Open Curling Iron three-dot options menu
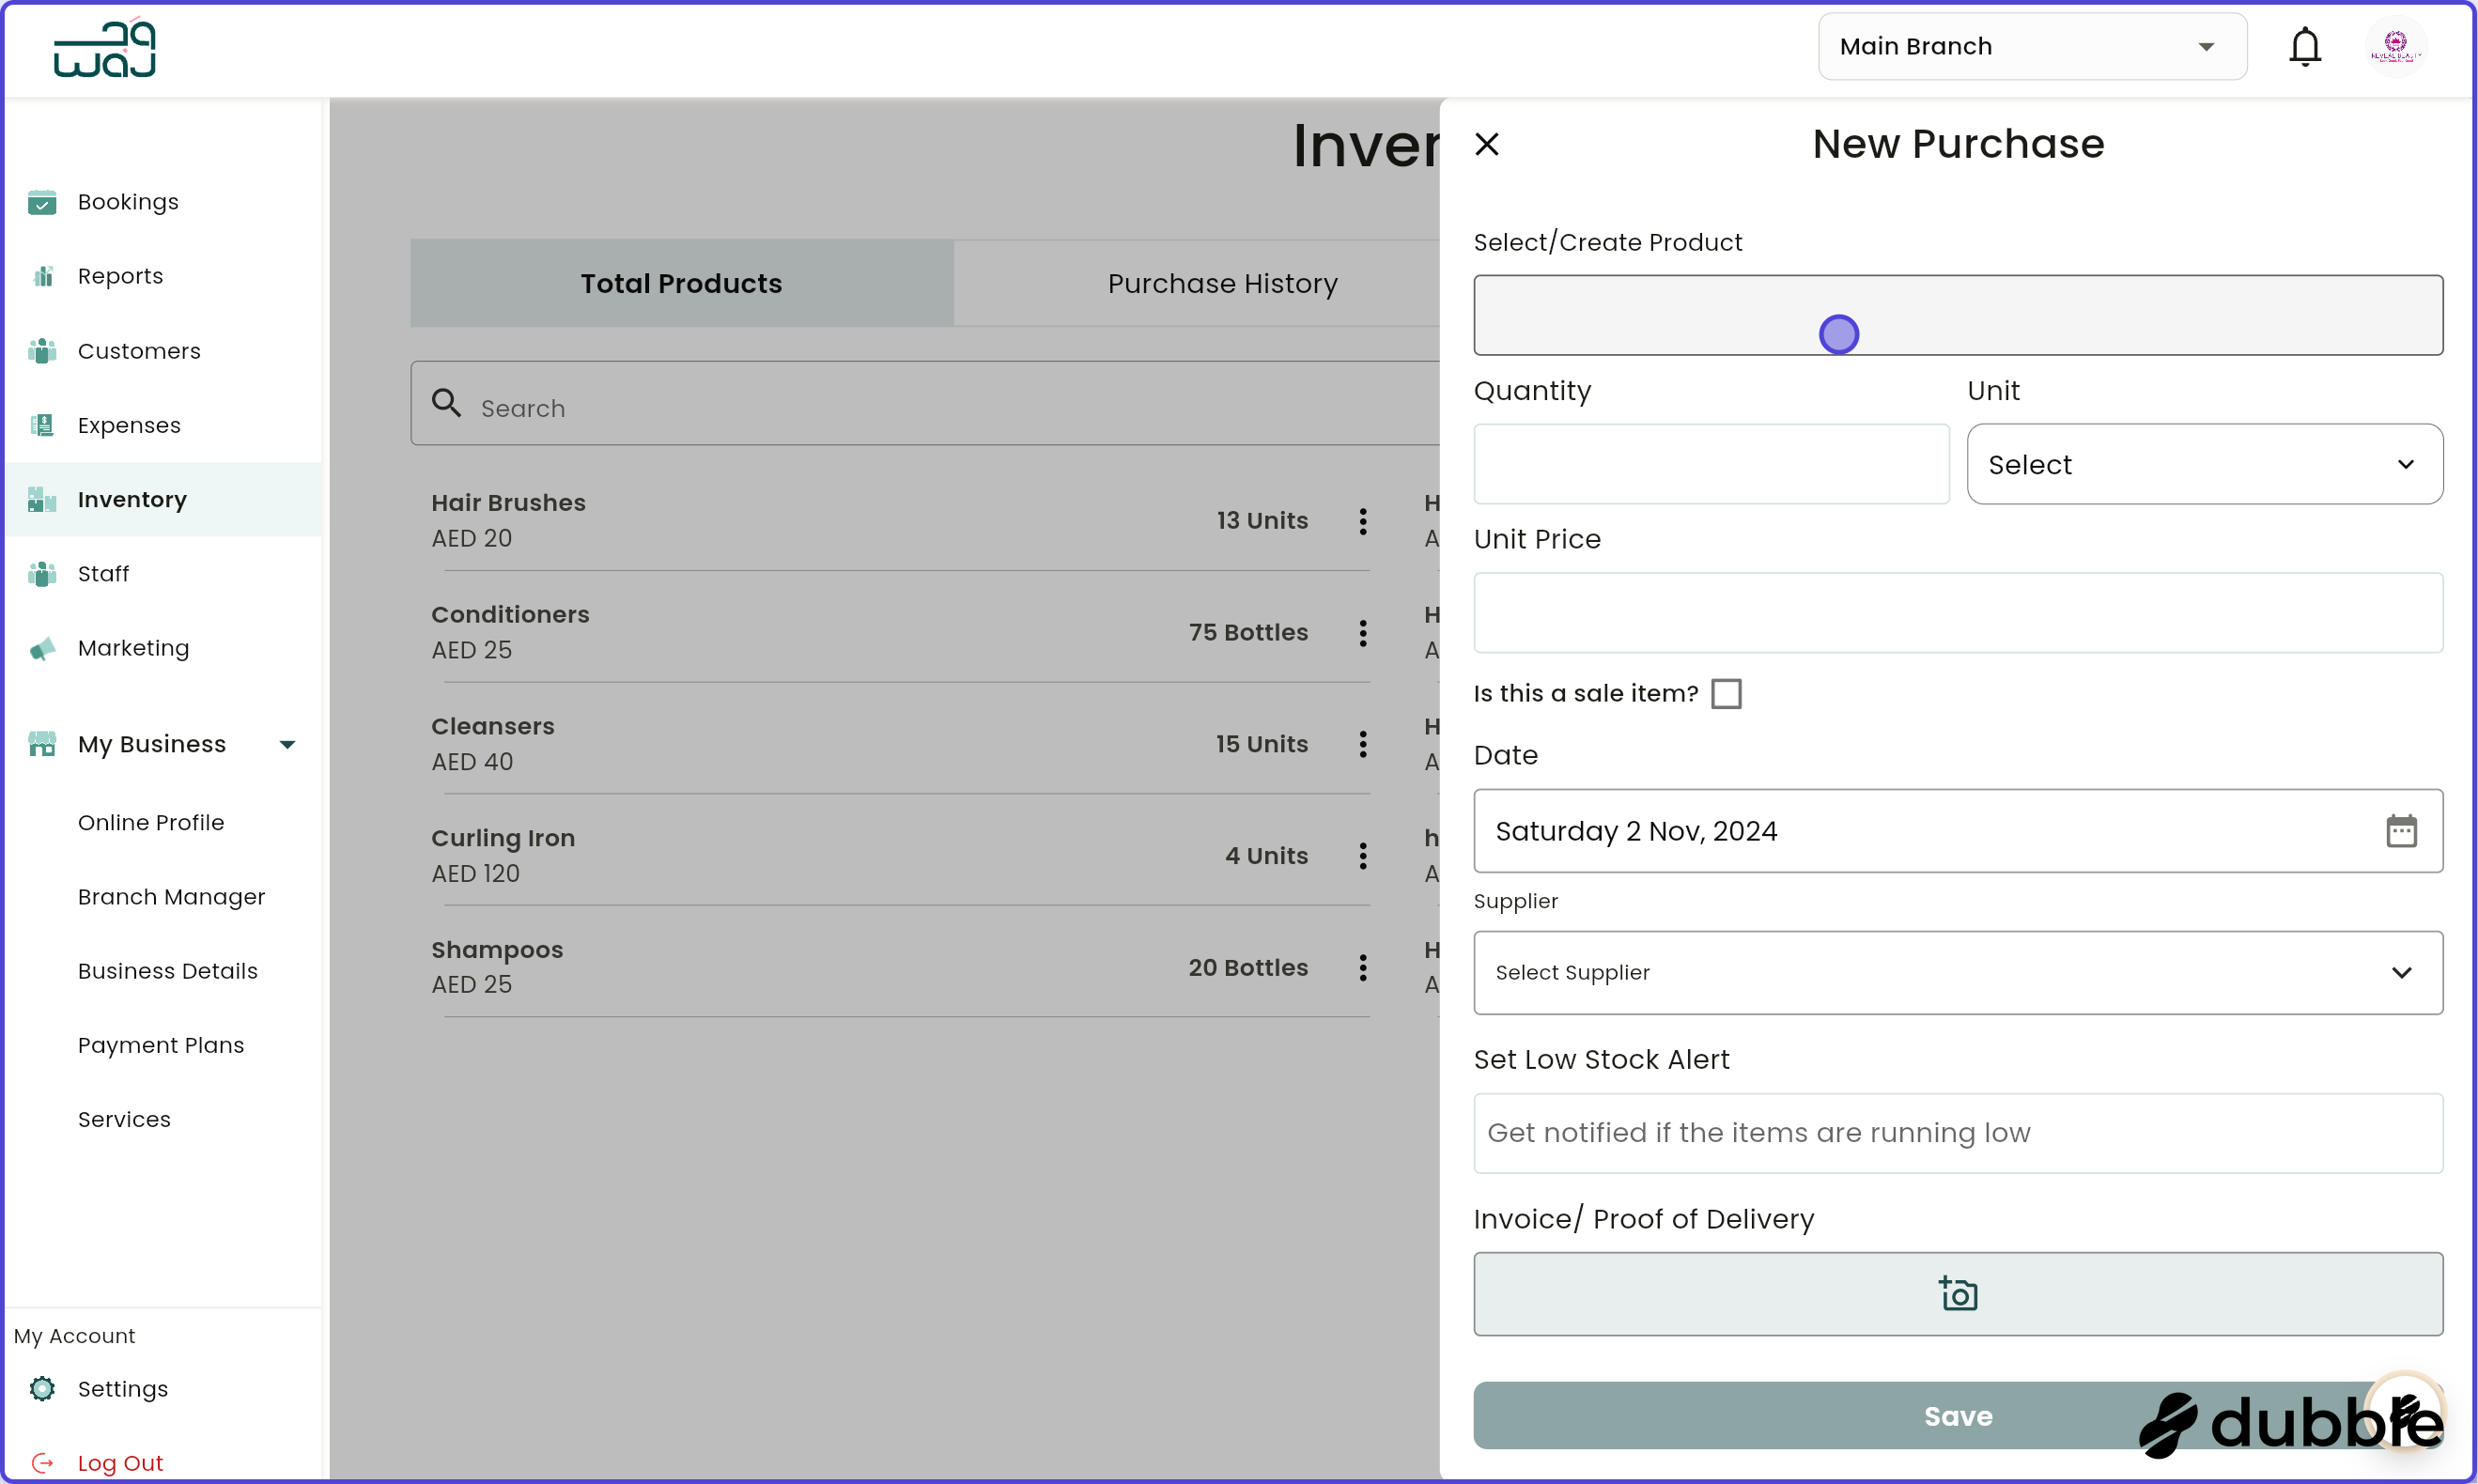The height and width of the screenshot is (1484, 2478). 1362,856
